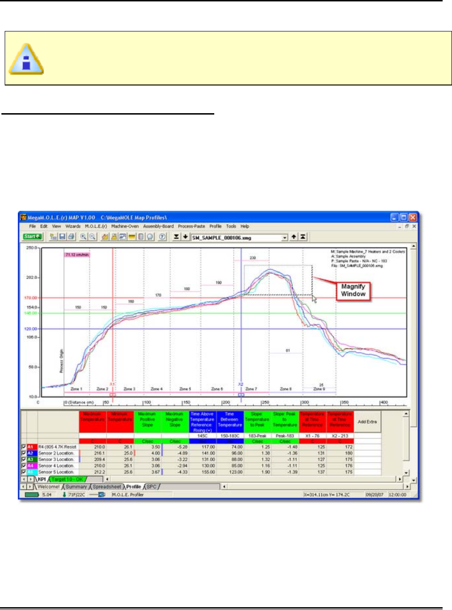Open the Profile menu
452x610 pixels.
(215, 226)
